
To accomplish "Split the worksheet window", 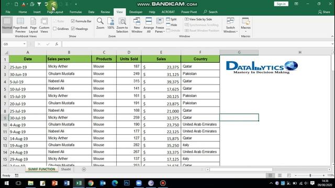I will tap(171, 19).
